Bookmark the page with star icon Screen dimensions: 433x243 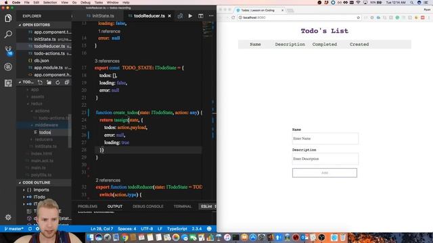[x=358, y=18]
